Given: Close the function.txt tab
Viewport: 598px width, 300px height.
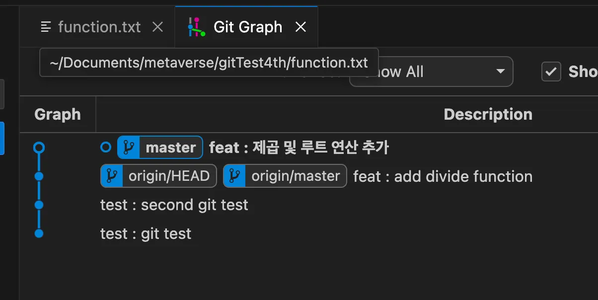Looking at the screenshot, I should pyautogui.click(x=157, y=27).
